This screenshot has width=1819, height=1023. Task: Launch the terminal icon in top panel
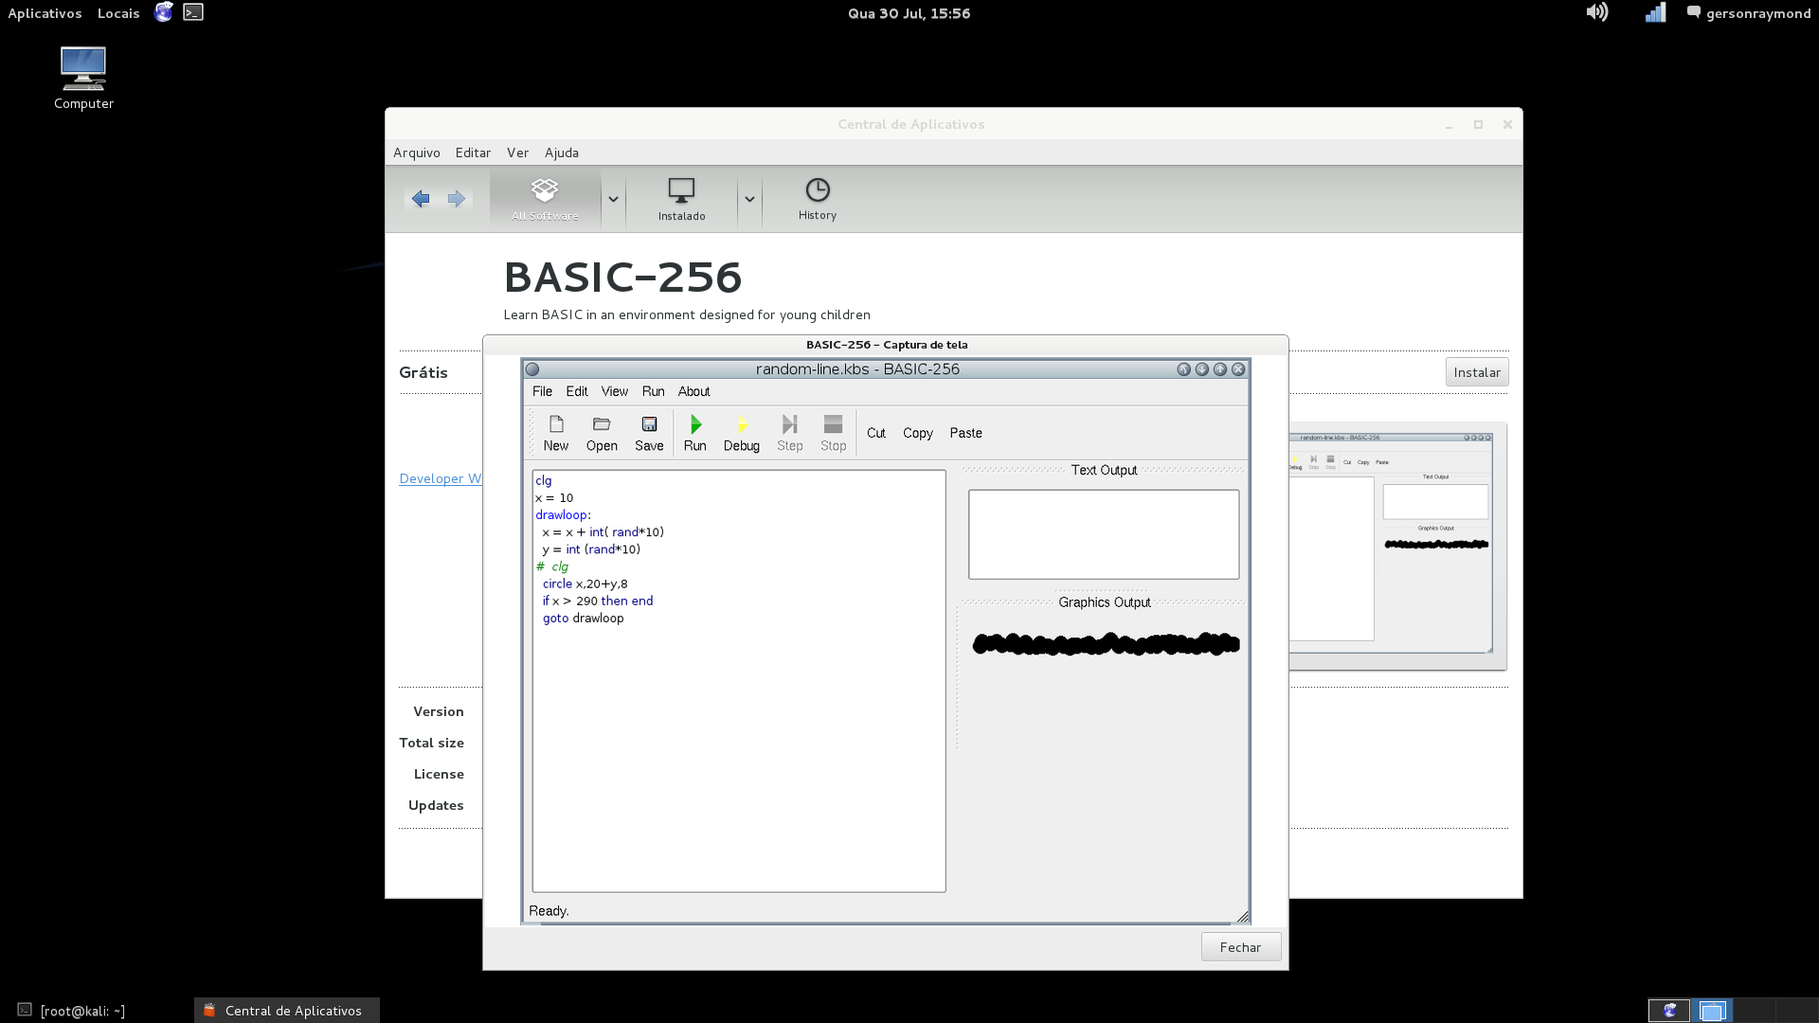193,12
